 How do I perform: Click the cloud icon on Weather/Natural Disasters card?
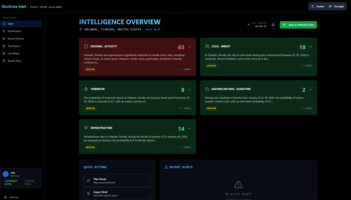click(x=207, y=89)
